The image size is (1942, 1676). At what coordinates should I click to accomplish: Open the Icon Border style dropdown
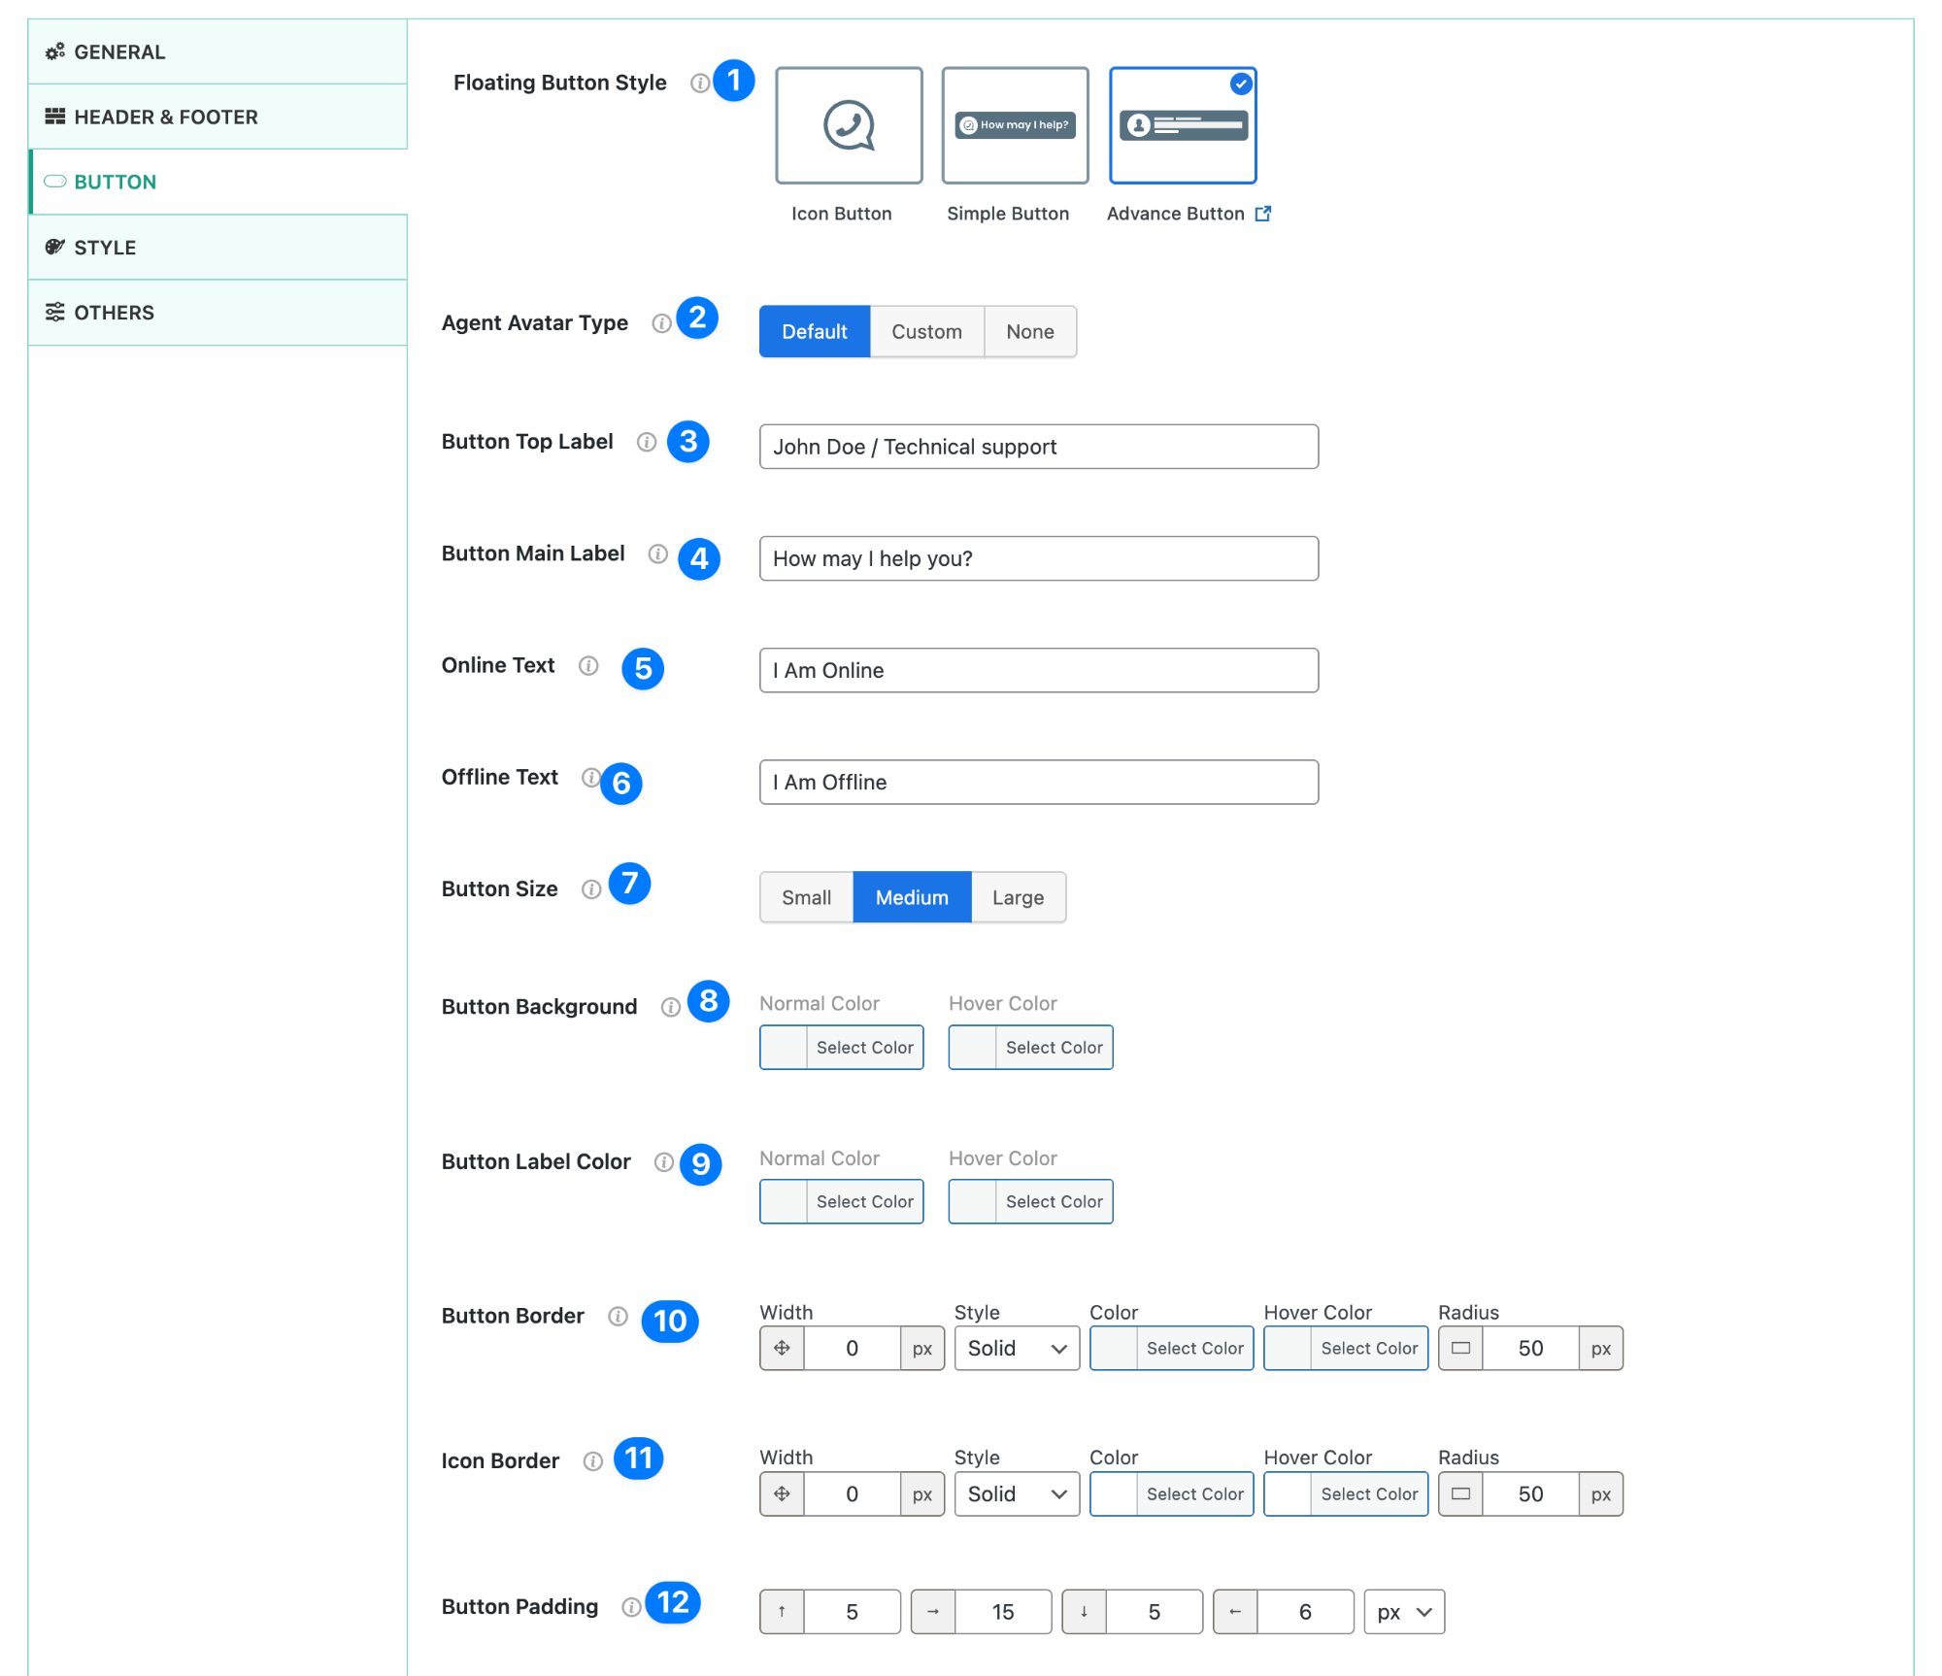(x=1016, y=1493)
